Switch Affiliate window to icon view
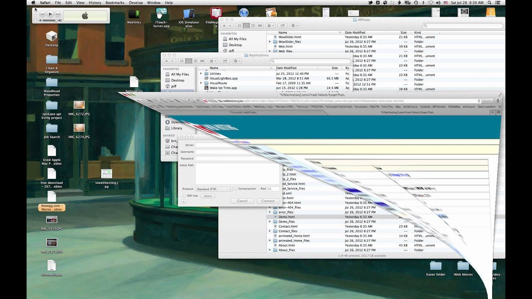The image size is (532, 299). pos(240,26)
